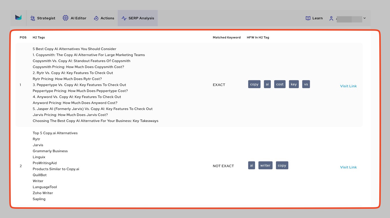Click the "copy" tag in row 1
Viewport: 390px width, 218px height.
pos(254,84)
